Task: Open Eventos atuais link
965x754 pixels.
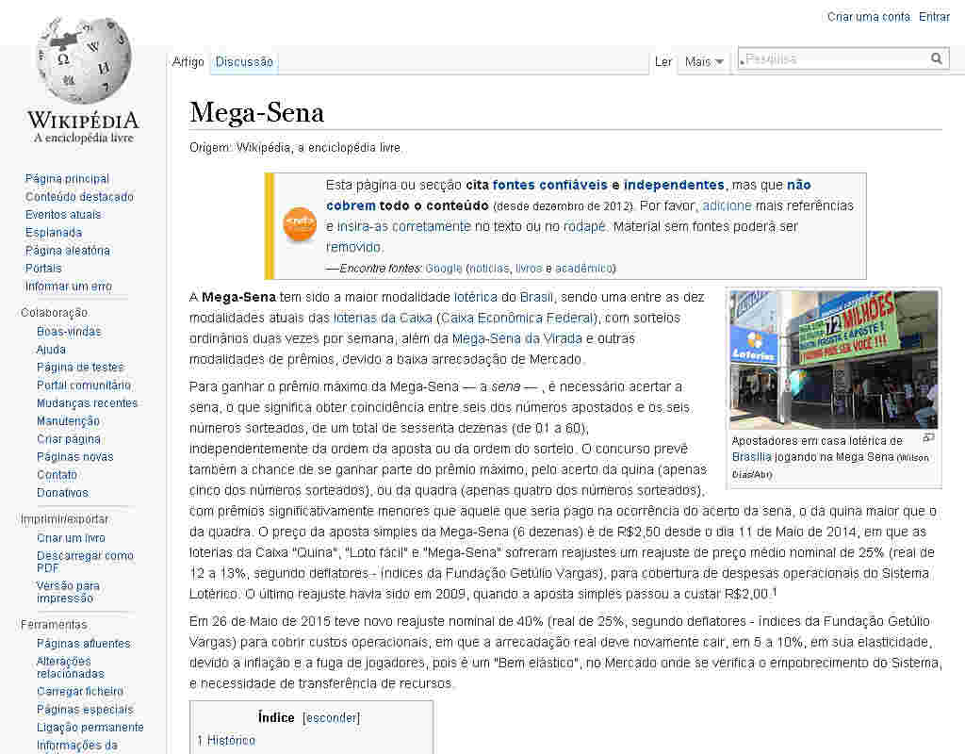Action: coord(63,215)
